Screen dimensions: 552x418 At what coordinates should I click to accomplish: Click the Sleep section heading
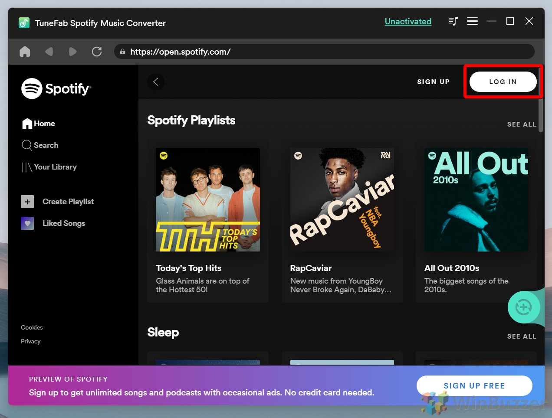(163, 332)
